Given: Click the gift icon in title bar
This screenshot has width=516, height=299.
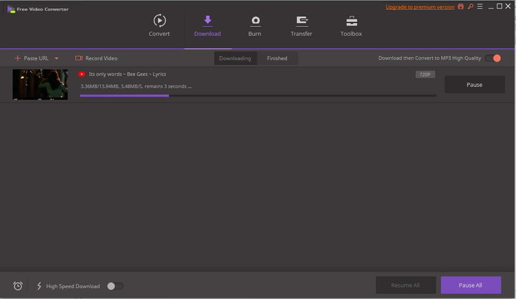Looking at the screenshot, I should (x=461, y=6).
